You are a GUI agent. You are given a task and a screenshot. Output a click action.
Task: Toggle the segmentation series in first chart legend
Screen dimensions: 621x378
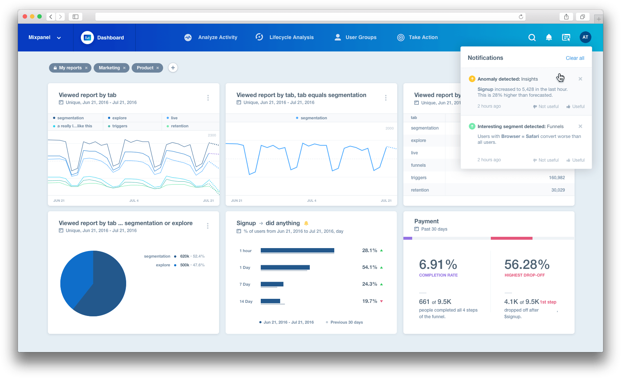pos(70,118)
